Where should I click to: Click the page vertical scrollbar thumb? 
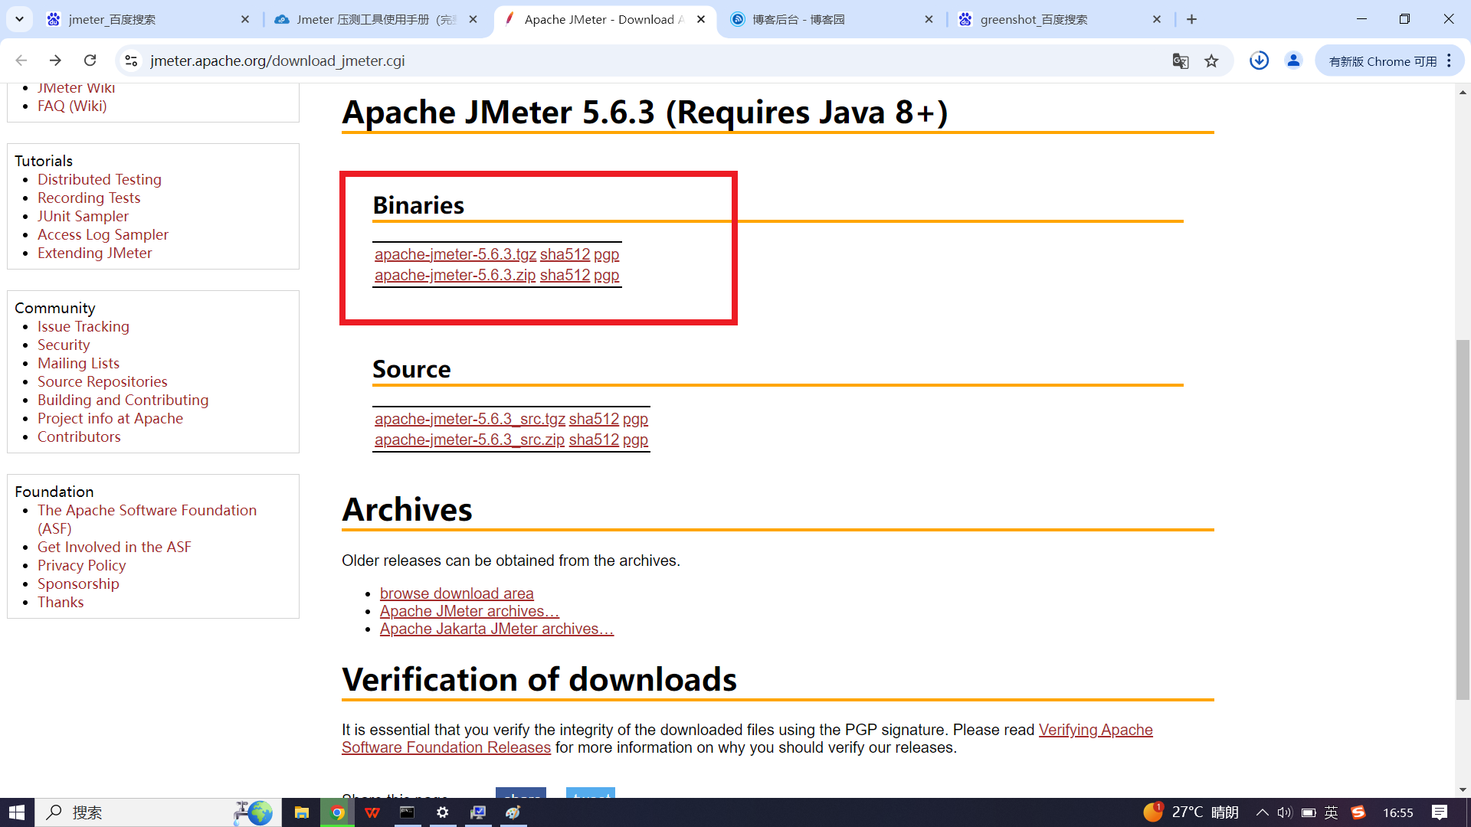[x=1463, y=519]
